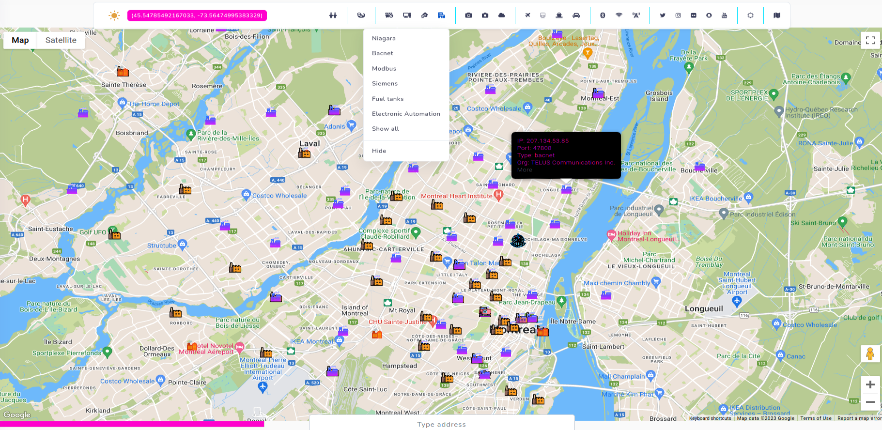The height and width of the screenshot is (430, 882).
Task: Click the second camera icon
Action: coord(485,15)
